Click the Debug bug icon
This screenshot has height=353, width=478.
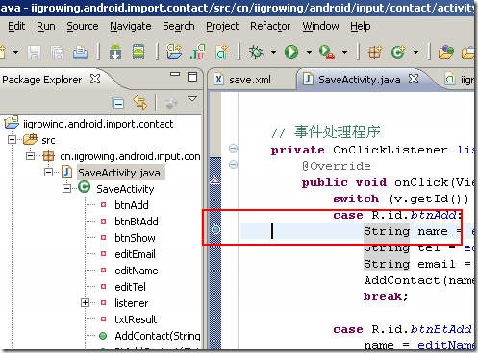tap(256, 52)
